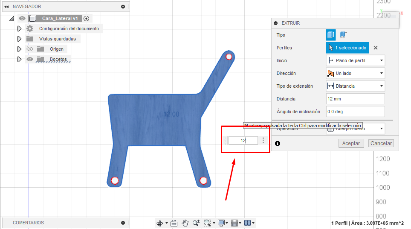The height and width of the screenshot is (229, 411).
Task: Collapse the EXTRUIR dialog with the minus icon
Action: (276, 23)
